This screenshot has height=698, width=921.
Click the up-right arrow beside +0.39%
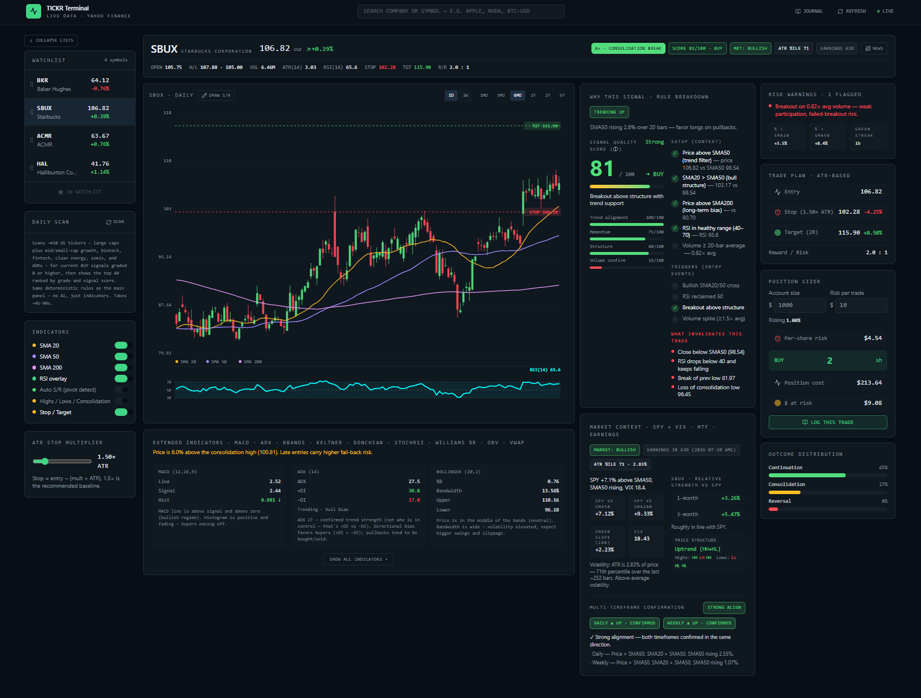pos(309,49)
